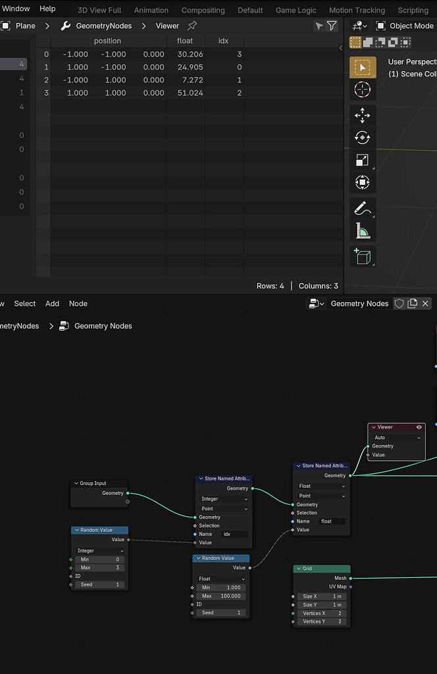Click the Vertices X value field
Image resolution: width=437 pixels, height=674 pixels.
pos(322,613)
